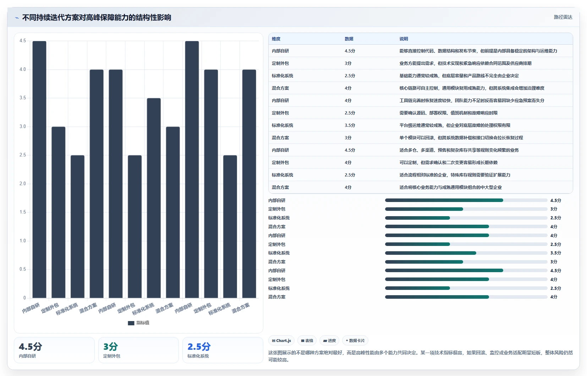Select the 进度 chip
Screen dimensions: 587x376
329,341
